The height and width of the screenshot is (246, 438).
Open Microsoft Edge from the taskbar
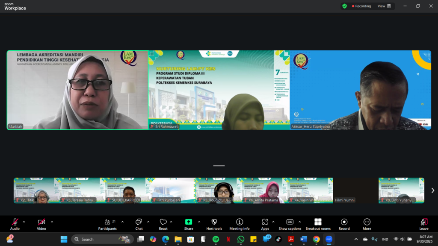pos(166,239)
